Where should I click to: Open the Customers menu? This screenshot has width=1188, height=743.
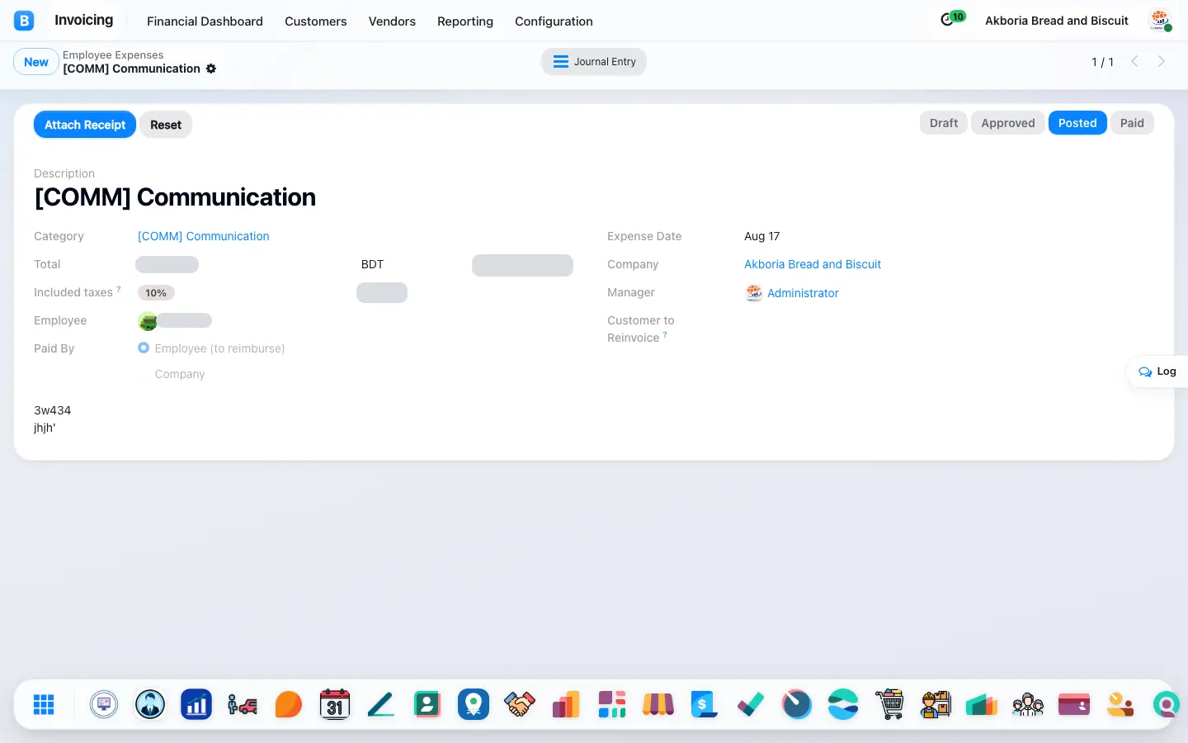click(x=316, y=21)
